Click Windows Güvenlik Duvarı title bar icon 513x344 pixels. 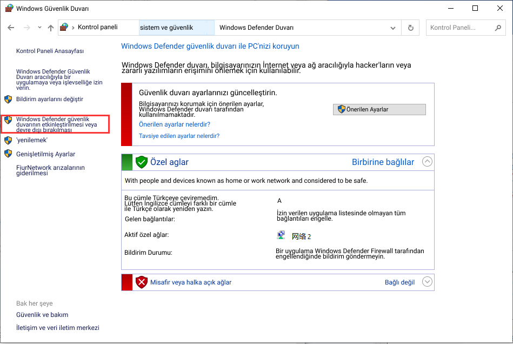(x=9, y=8)
